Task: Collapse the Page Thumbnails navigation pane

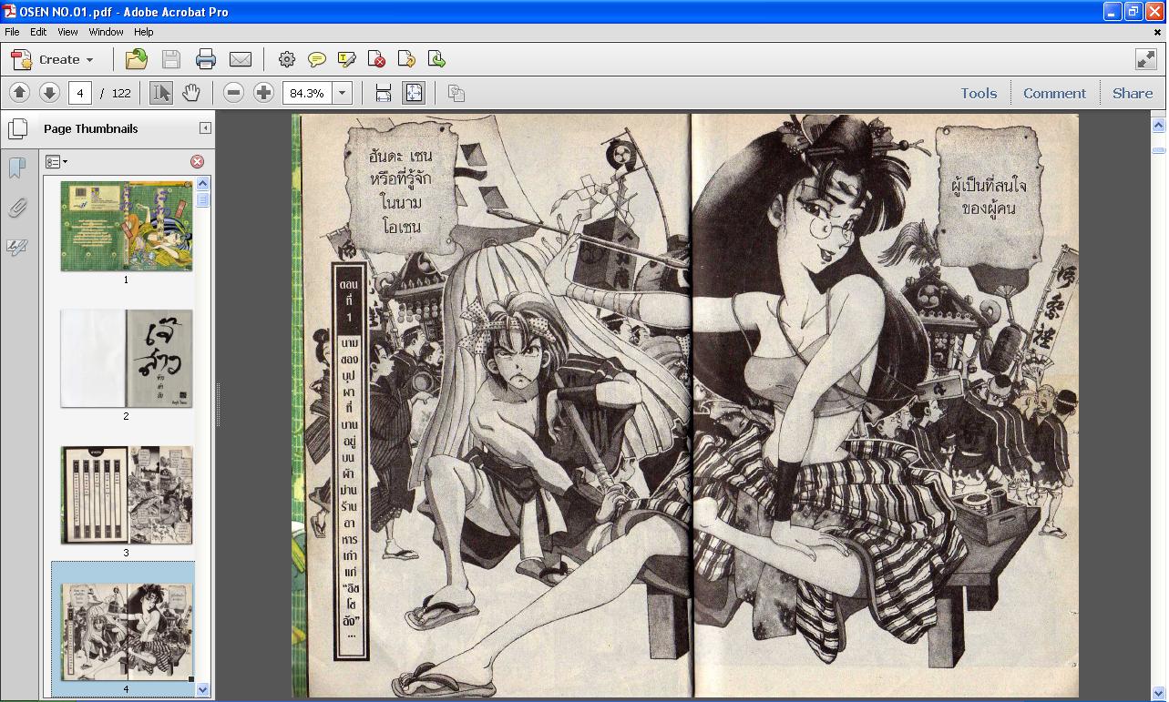Action: (x=205, y=128)
